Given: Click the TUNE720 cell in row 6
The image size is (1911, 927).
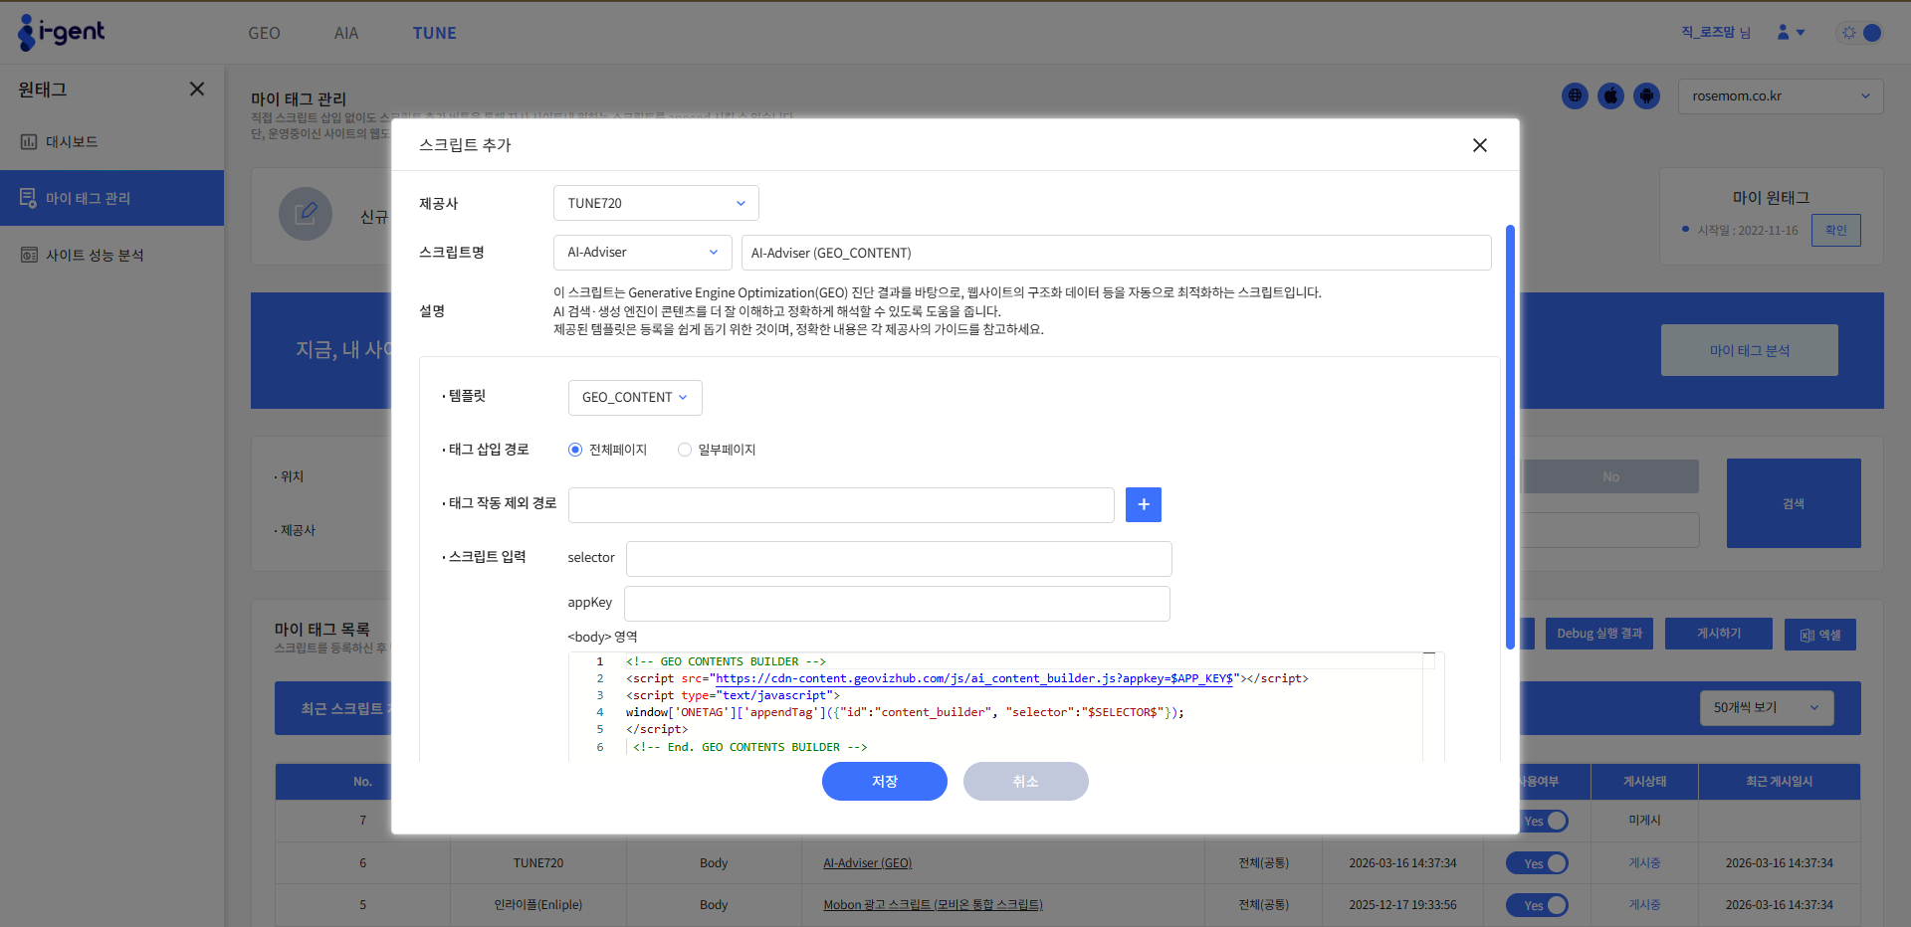Looking at the screenshot, I should 538,863.
